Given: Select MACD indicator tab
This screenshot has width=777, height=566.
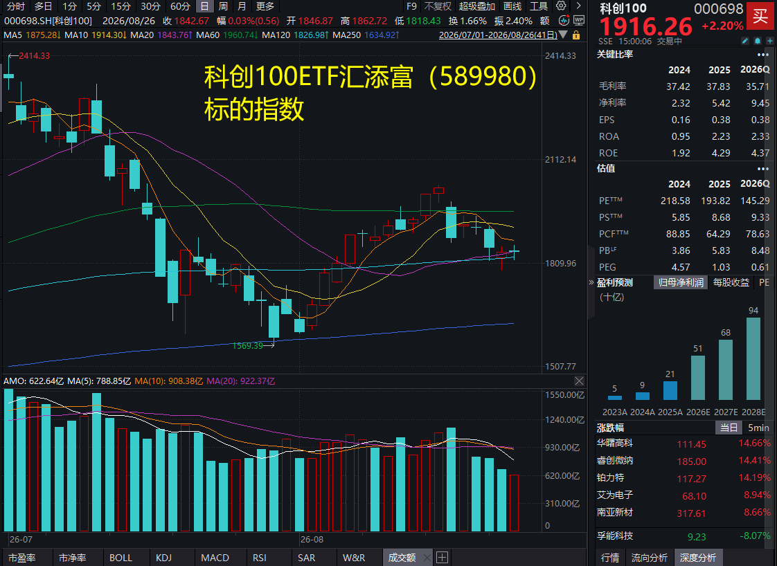Looking at the screenshot, I should coord(215,558).
